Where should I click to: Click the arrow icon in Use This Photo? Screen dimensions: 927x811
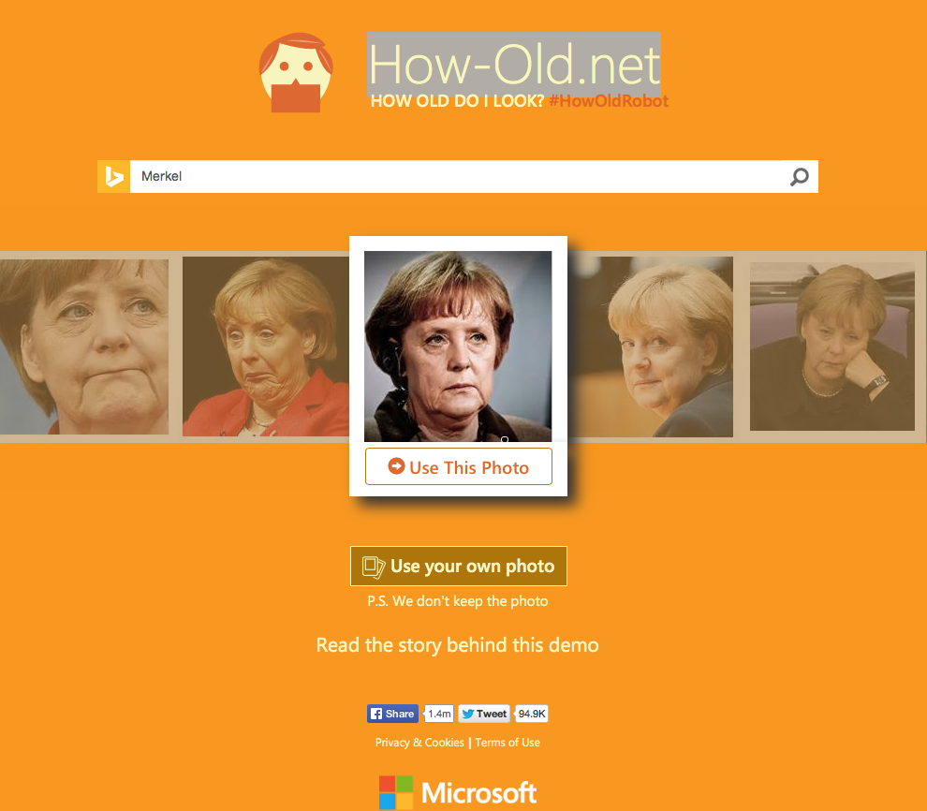tap(396, 465)
